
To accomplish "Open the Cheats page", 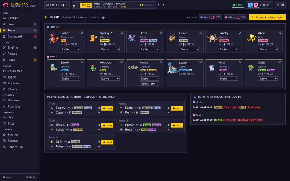I will click(19, 89).
